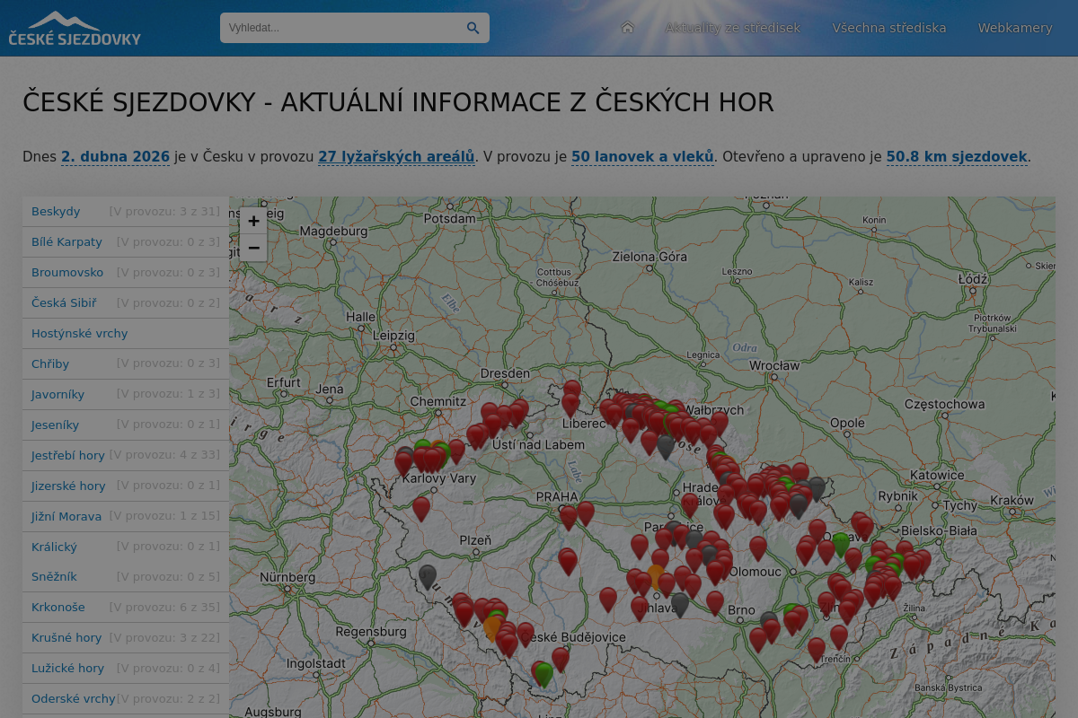Open Všechna střediska menu item
The width and height of the screenshot is (1078, 718).
(888, 28)
